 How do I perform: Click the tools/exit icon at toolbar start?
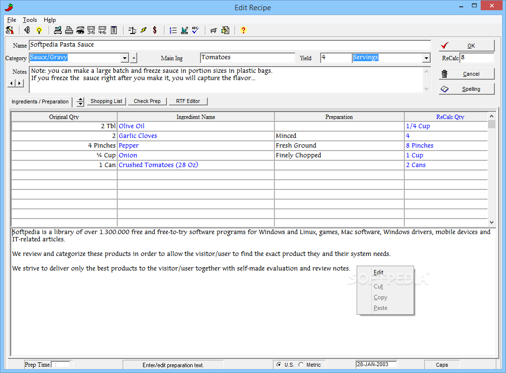coord(10,30)
